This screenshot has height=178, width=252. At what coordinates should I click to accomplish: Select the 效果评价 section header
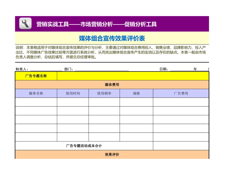pos(112,155)
